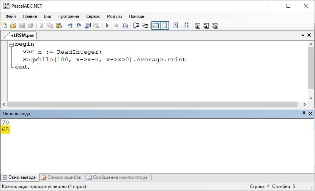Click the Строка 4 status indicator
The image size is (315, 191).
click(260, 186)
